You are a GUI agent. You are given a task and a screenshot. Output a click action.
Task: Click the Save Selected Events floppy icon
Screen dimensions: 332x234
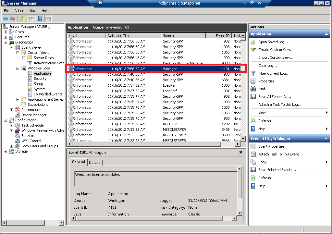[253, 170]
